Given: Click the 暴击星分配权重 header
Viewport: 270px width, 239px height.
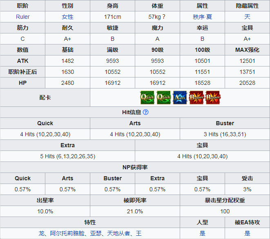Looking at the screenshot, I should click(225, 200).
